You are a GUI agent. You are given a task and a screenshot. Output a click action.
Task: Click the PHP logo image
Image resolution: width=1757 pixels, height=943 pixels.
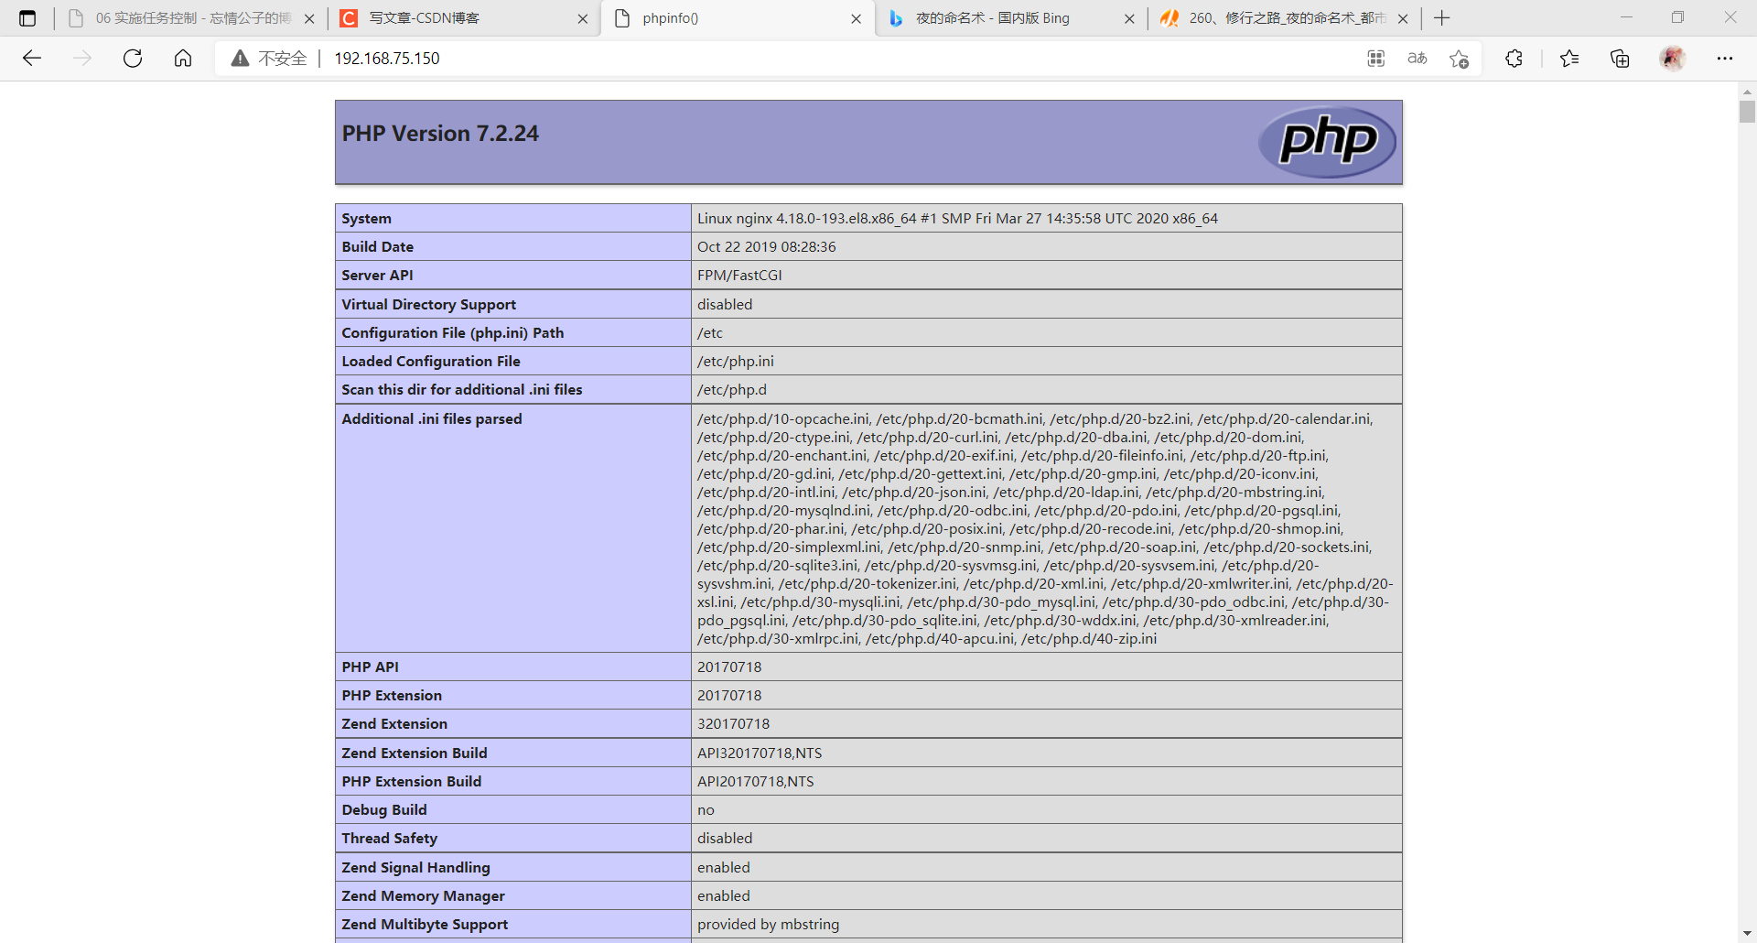1327,142
